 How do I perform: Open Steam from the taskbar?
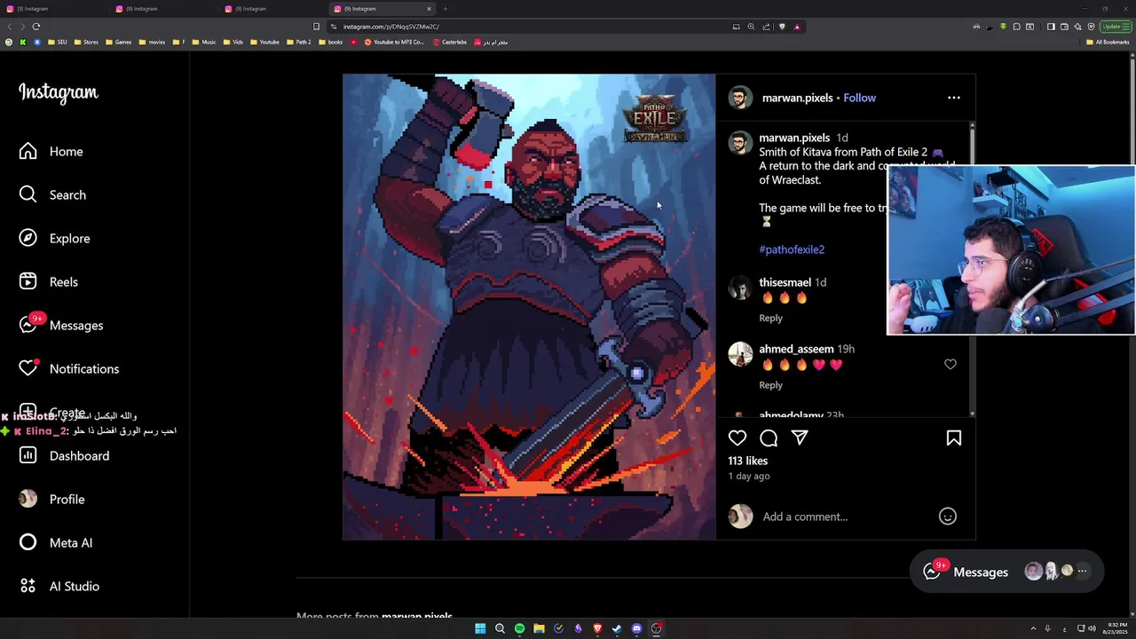[617, 628]
